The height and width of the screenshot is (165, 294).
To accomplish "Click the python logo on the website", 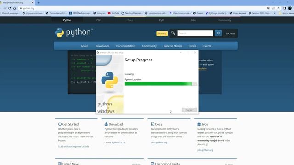I will [x=74, y=33].
